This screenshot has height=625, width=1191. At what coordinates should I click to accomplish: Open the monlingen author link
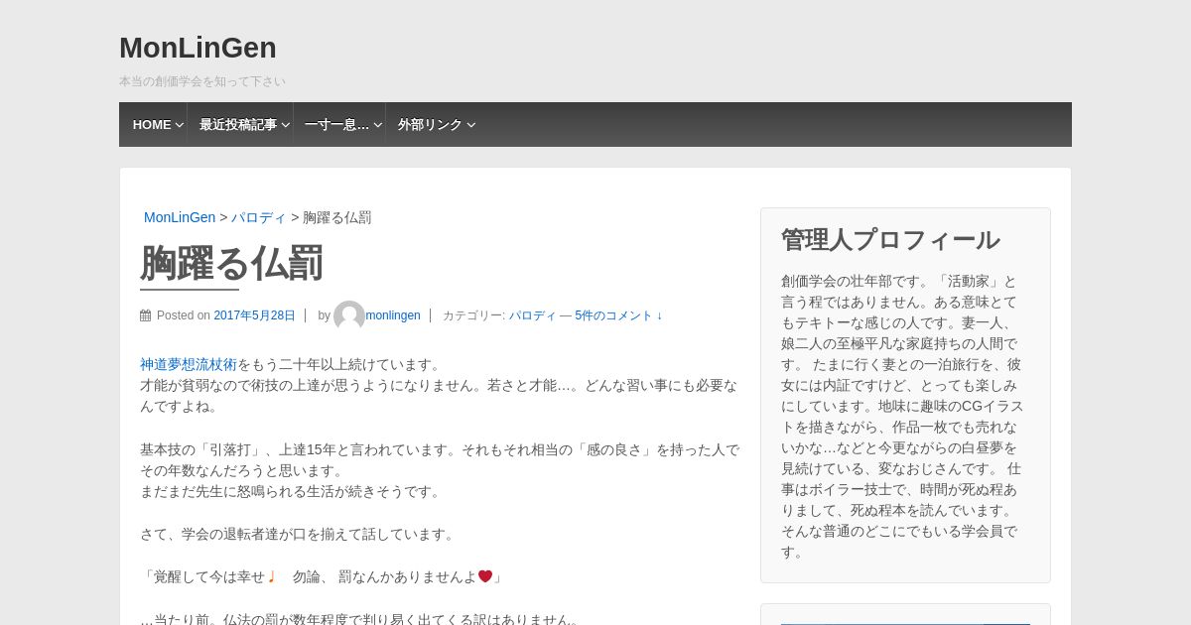tap(393, 315)
